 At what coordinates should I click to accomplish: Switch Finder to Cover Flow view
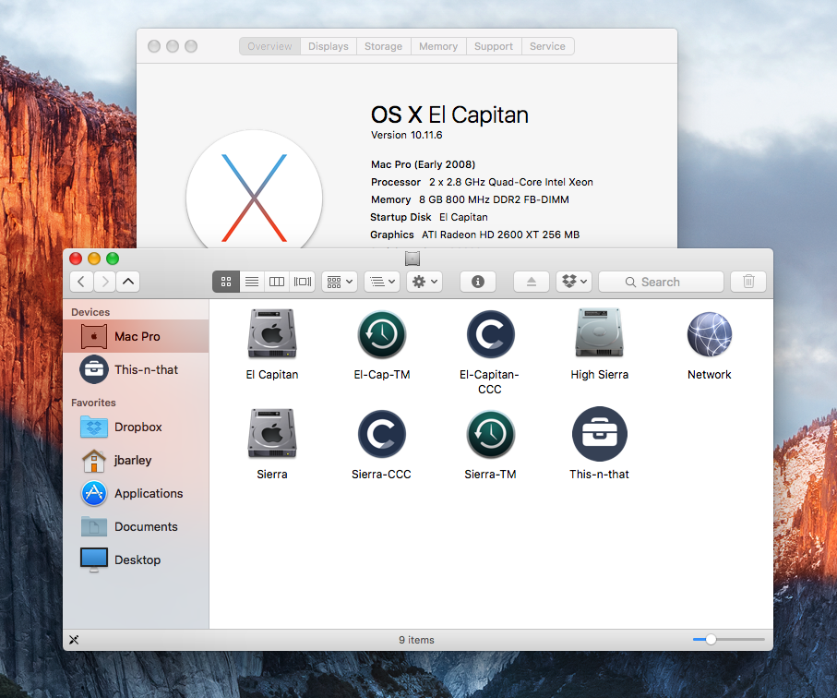[302, 282]
